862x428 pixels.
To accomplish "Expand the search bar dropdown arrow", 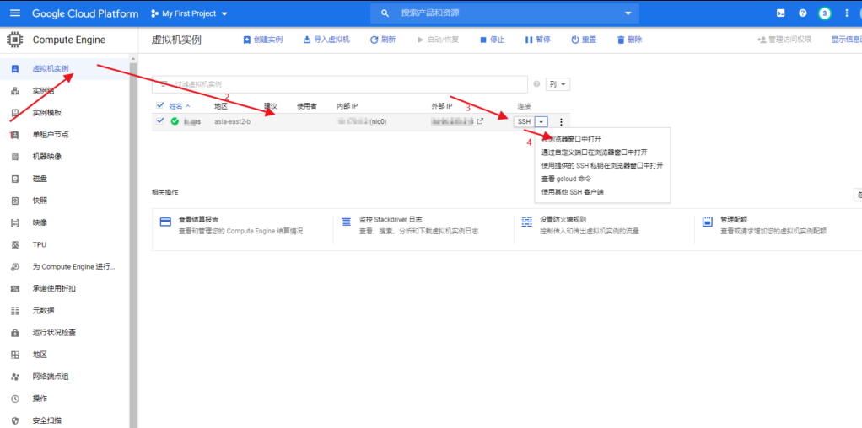I will [x=628, y=13].
